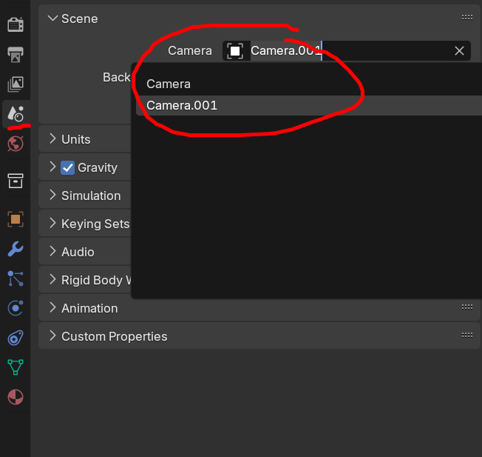Select Camera.001 from the dropdown list
This screenshot has width=482, height=457.
click(309, 106)
